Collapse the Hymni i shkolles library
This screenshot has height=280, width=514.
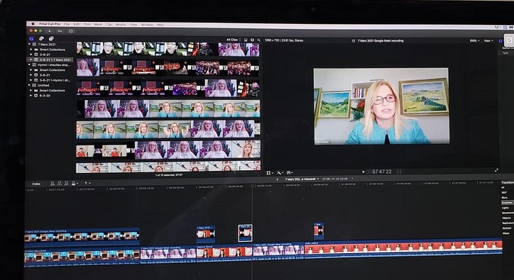pos(29,65)
